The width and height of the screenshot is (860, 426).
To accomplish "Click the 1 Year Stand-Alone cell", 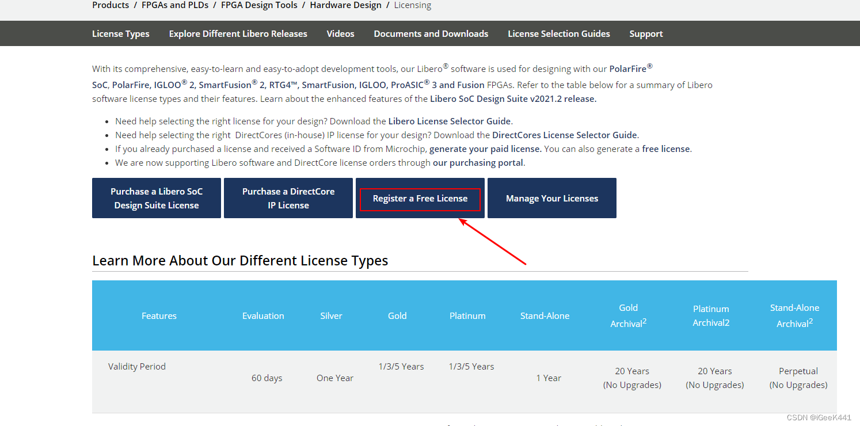I will pos(549,378).
